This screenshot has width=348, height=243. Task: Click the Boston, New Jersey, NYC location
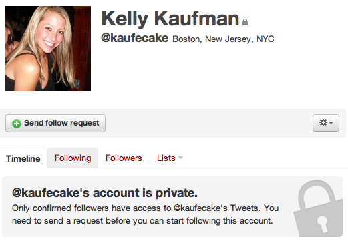[223, 39]
